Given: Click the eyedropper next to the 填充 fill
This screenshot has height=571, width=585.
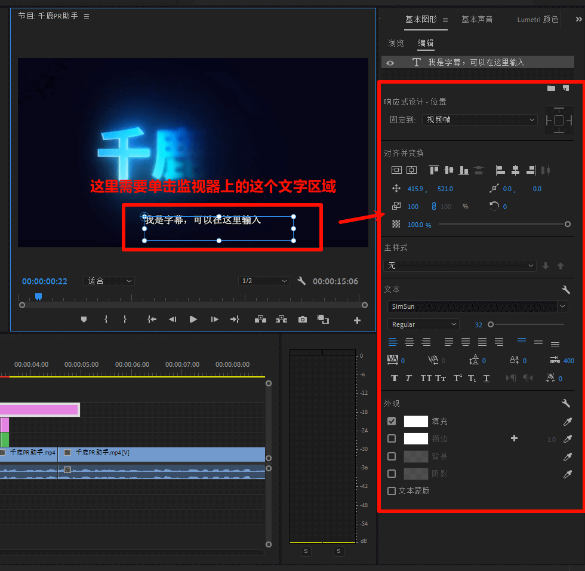Looking at the screenshot, I should tap(566, 421).
